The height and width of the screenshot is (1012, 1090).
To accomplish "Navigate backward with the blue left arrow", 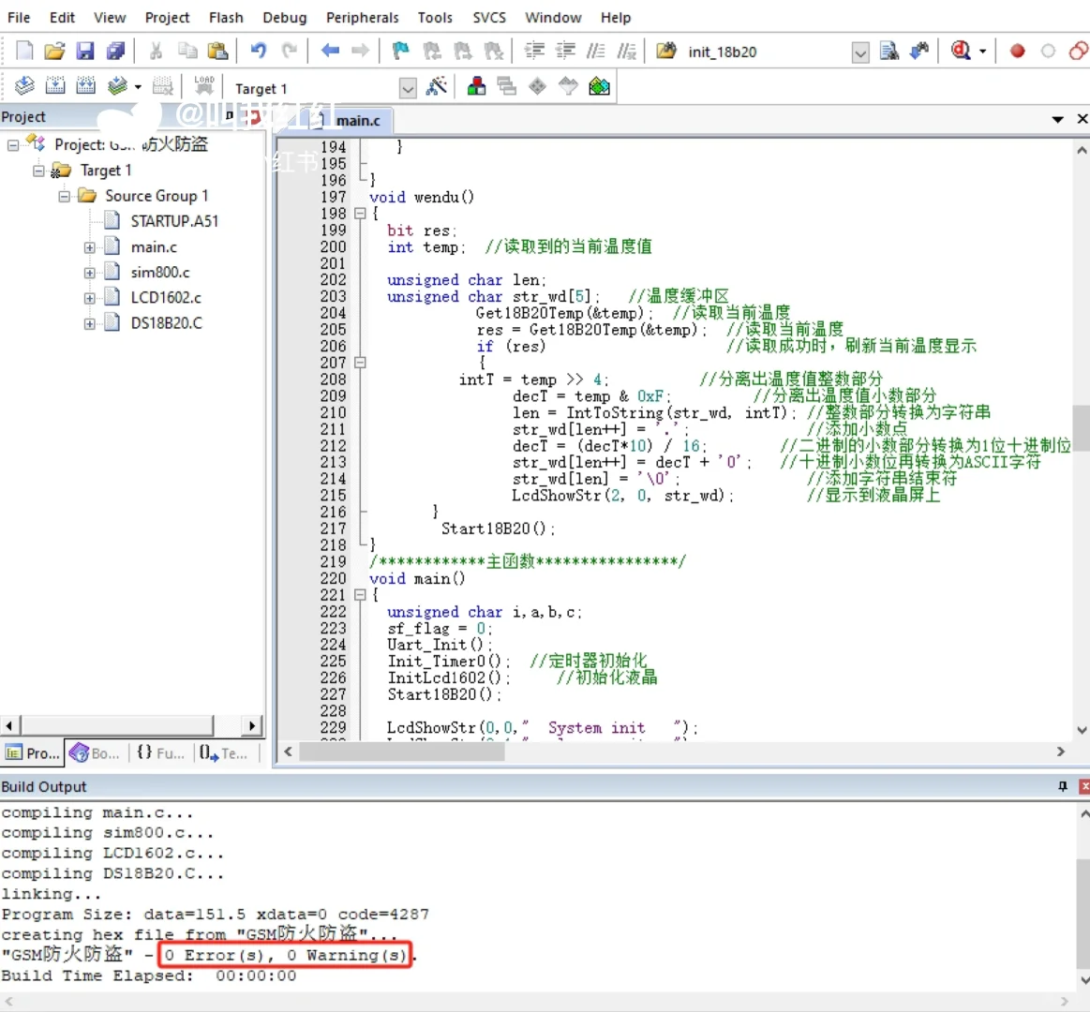I will (330, 51).
